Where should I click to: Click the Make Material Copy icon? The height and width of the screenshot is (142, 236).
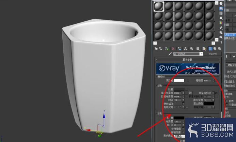pos(179,48)
